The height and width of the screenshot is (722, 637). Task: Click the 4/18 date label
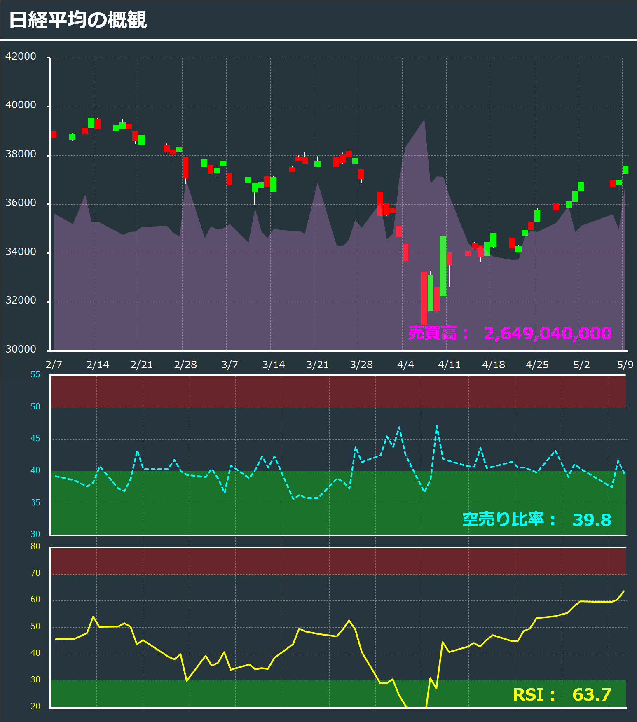[x=493, y=365]
